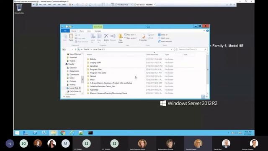Sort by the Name column header

pyautogui.click(x=89, y=55)
